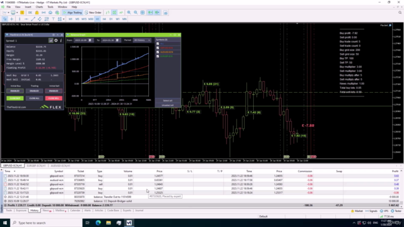Viewport: 404px width, 227px height.
Task: Pick the vertical line drawing tool
Action: [x=20, y=19]
